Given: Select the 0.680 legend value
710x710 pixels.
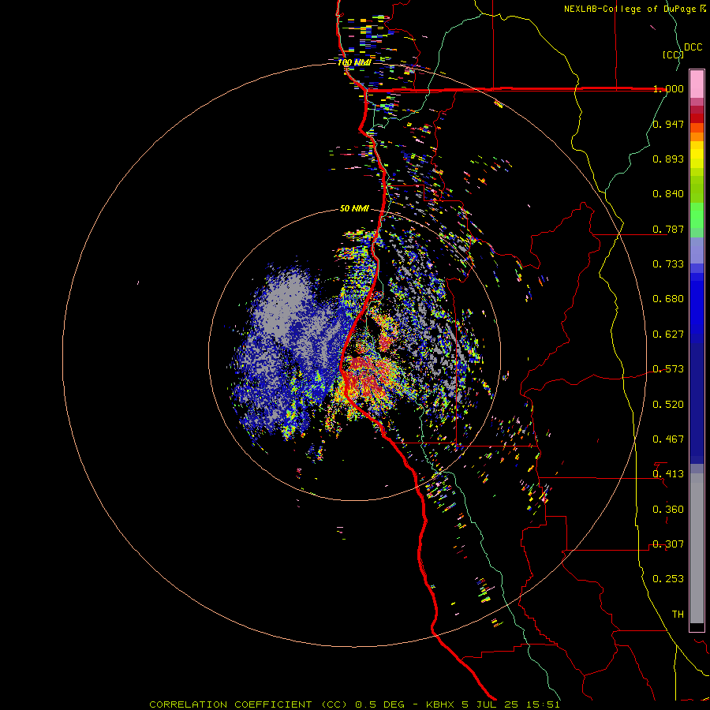Looking at the screenshot, I should 668,299.
